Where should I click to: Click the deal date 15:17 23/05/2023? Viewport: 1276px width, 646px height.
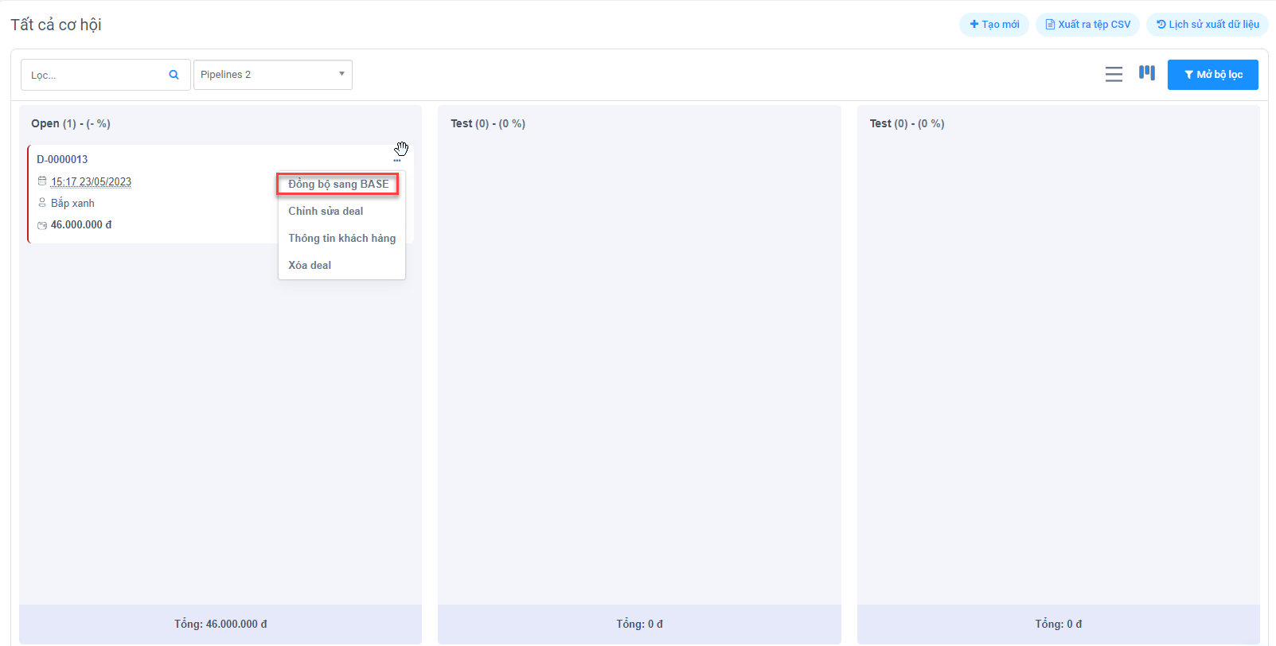click(91, 181)
